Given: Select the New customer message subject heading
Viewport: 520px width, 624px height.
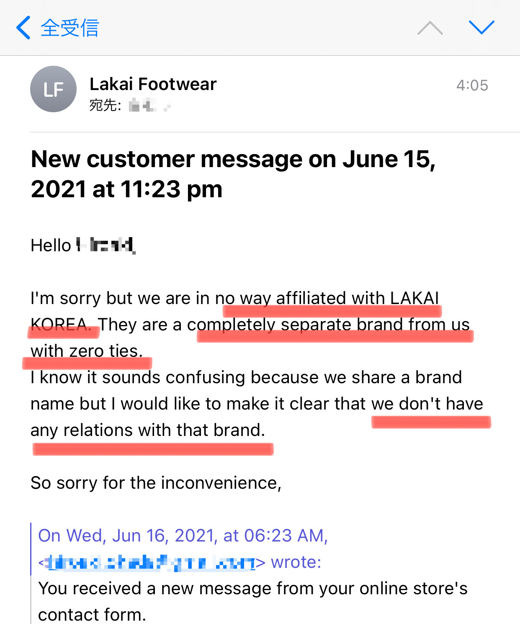Looking at the screenshot, I should point(233,174).
